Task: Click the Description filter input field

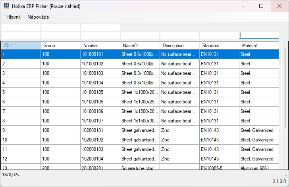Action: point(179,35)
